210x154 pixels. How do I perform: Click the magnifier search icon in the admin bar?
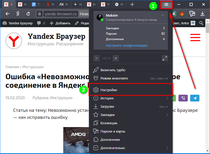[201, 23]
